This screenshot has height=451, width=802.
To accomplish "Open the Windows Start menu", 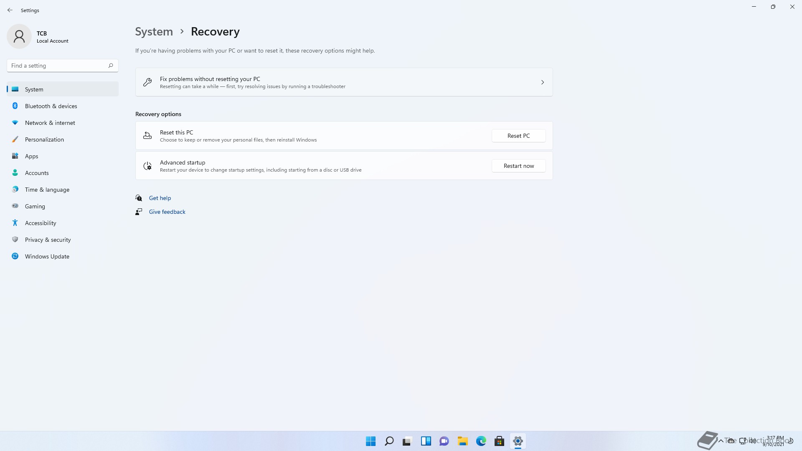I will pos(371,441).
